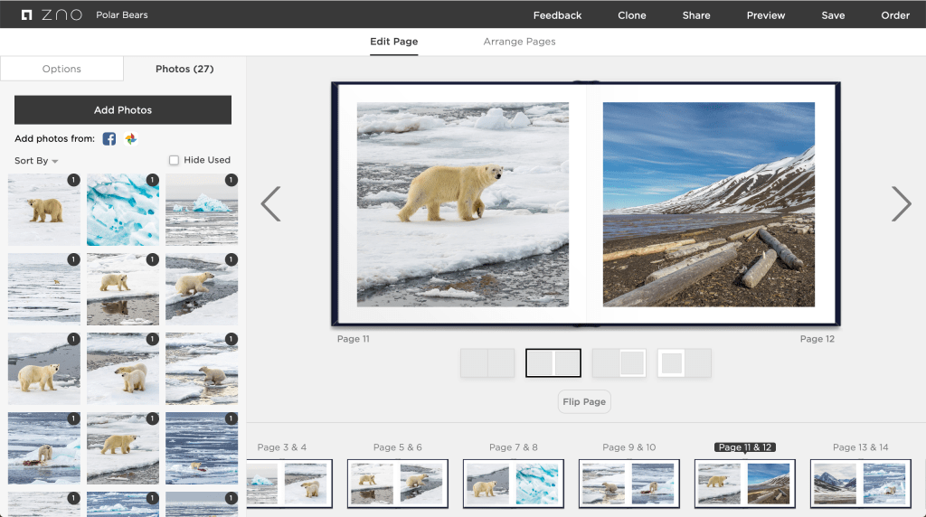The image size is (926, 517).
Task: Add photos from Facebook icon
Action: 109,138
